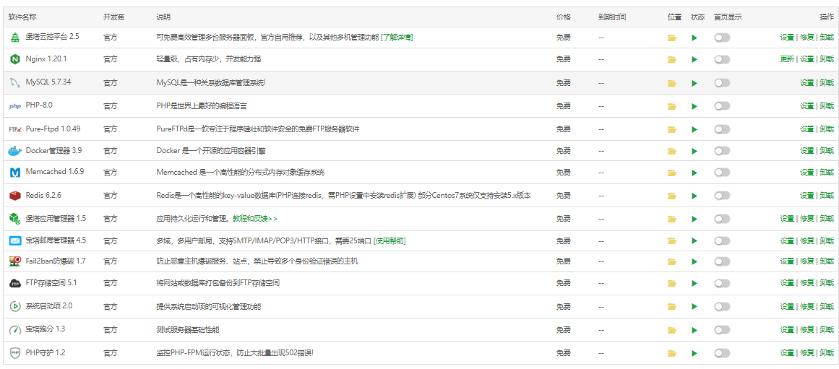Switch on homepage display for Redis 6.2.6

point(722,196)
